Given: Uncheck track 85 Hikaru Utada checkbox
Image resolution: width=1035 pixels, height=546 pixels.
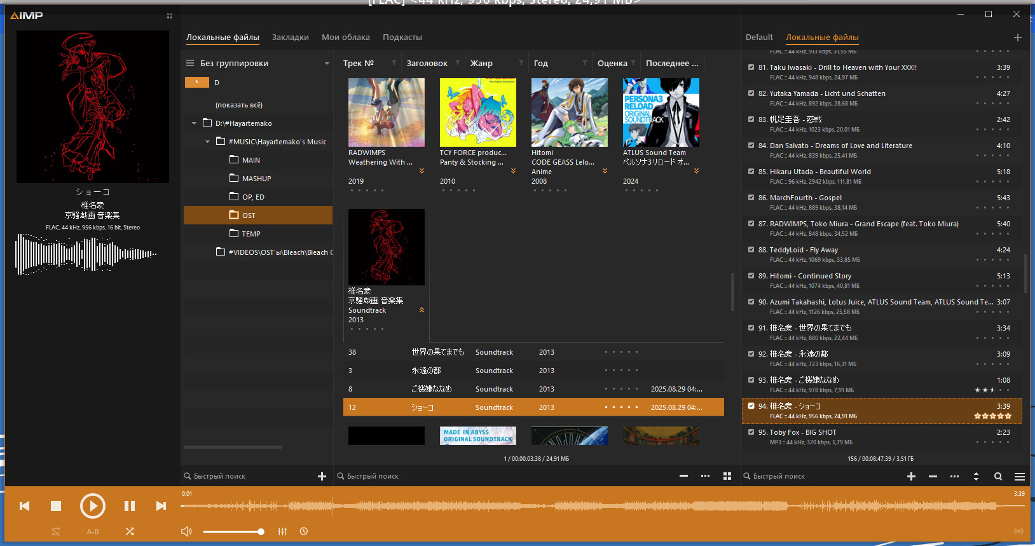Looking at the screenshot, I should [751, 171].
